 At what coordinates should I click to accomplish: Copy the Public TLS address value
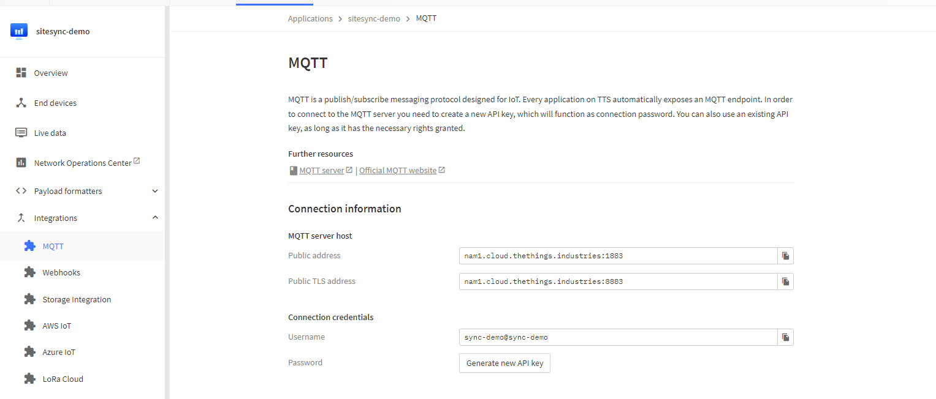click(785, 282)
